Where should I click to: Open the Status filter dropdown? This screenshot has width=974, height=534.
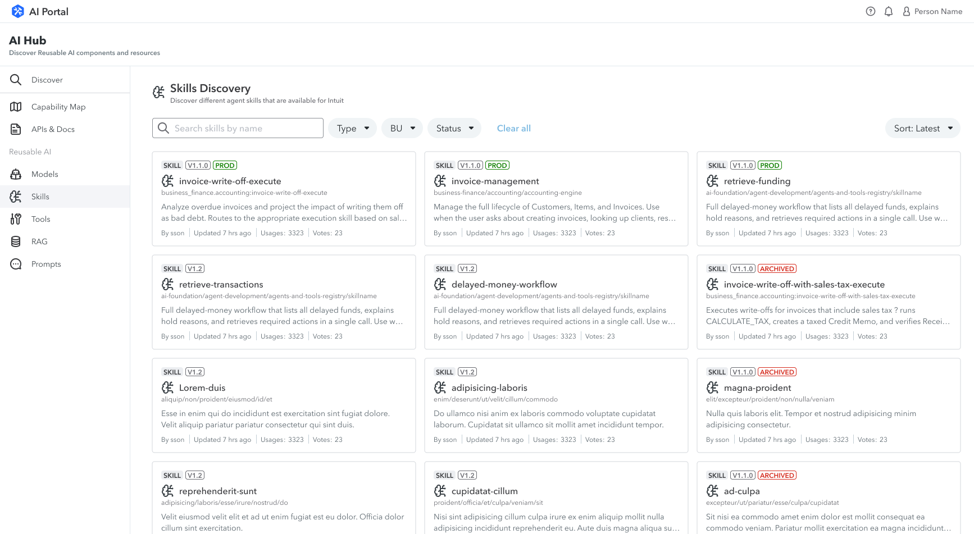pos(454,128)
